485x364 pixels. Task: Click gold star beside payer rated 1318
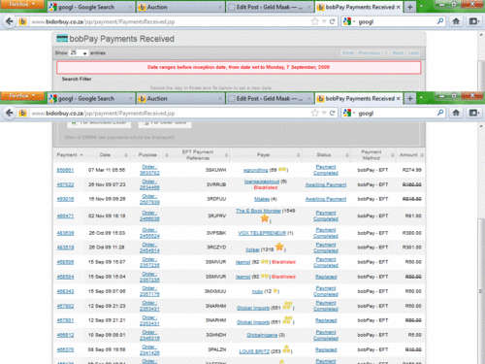tap(279, 247)
